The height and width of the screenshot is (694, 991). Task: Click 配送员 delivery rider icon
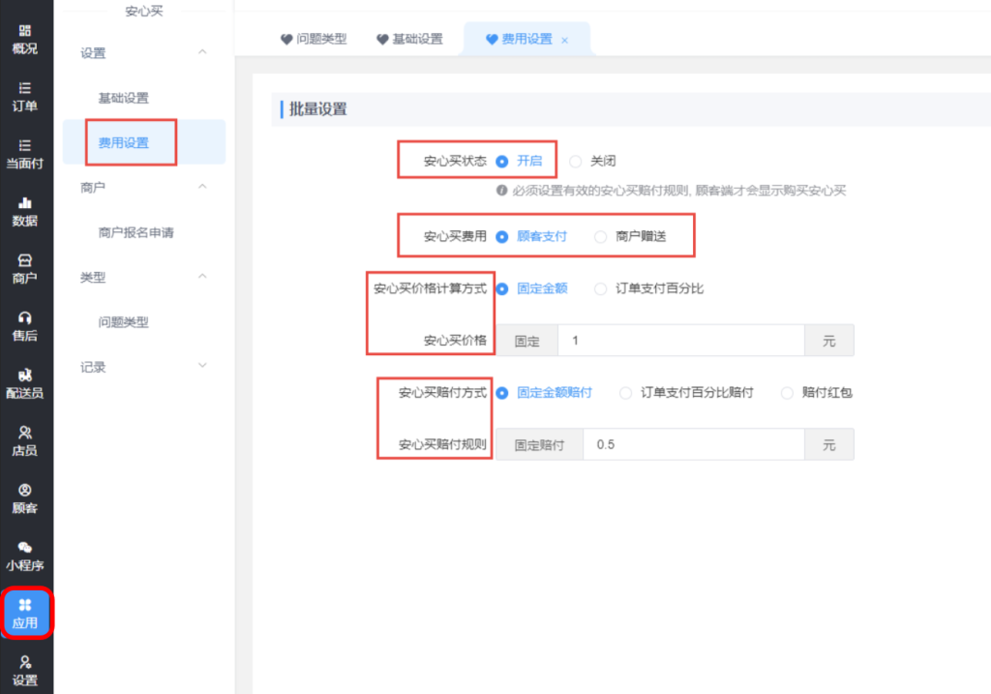tap(25, 383)
